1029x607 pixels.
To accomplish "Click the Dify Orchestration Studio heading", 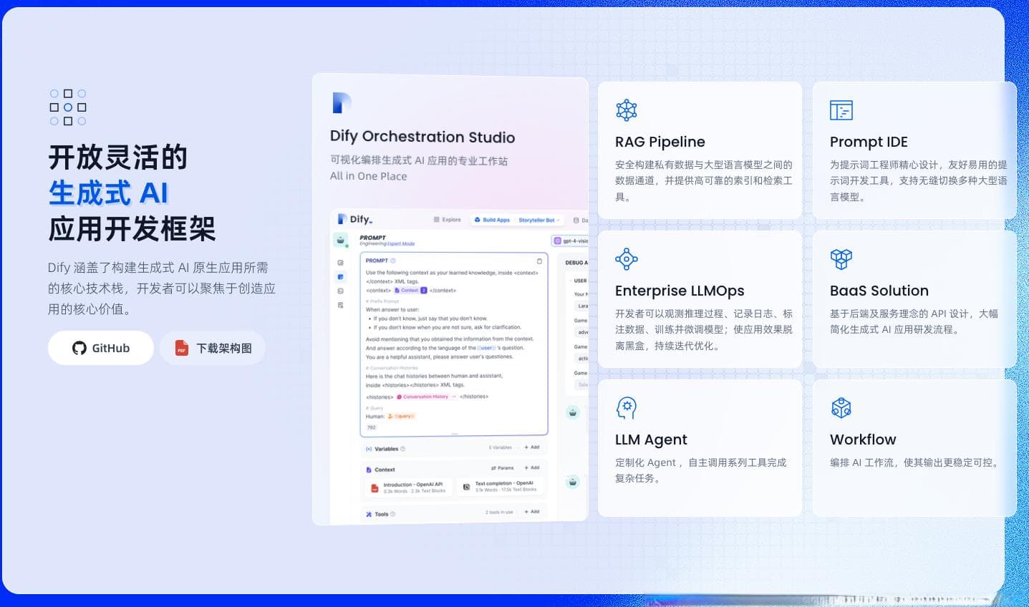I will coord(422,137).
